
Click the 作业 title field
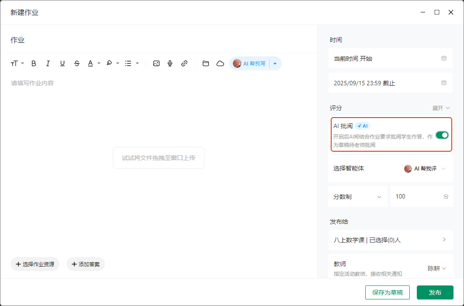click(x=161, y=40)
